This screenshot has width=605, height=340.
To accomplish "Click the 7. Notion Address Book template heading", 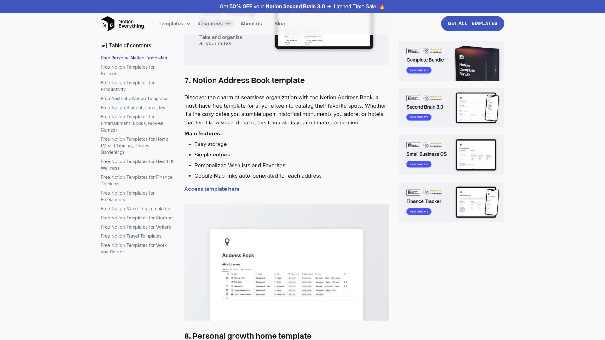I will click(245, 81).
